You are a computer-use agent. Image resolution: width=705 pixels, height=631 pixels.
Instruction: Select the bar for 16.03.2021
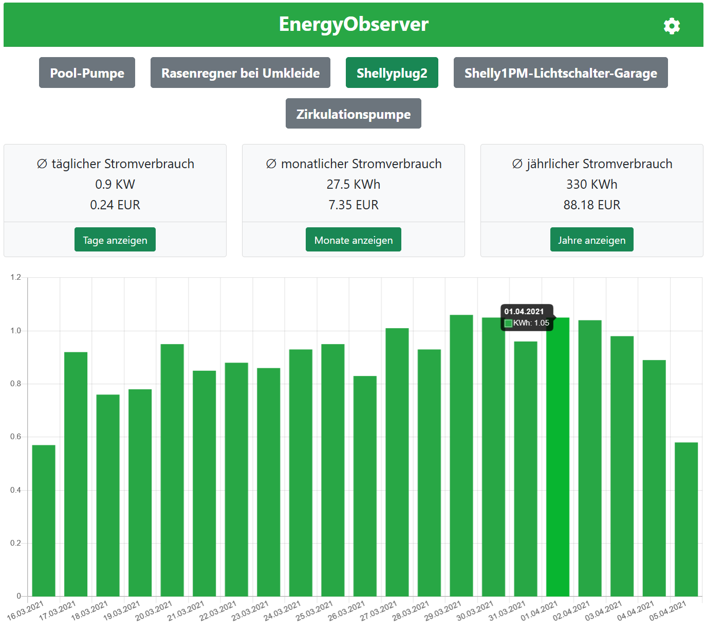pyautogui.click(x=44, y=519)
